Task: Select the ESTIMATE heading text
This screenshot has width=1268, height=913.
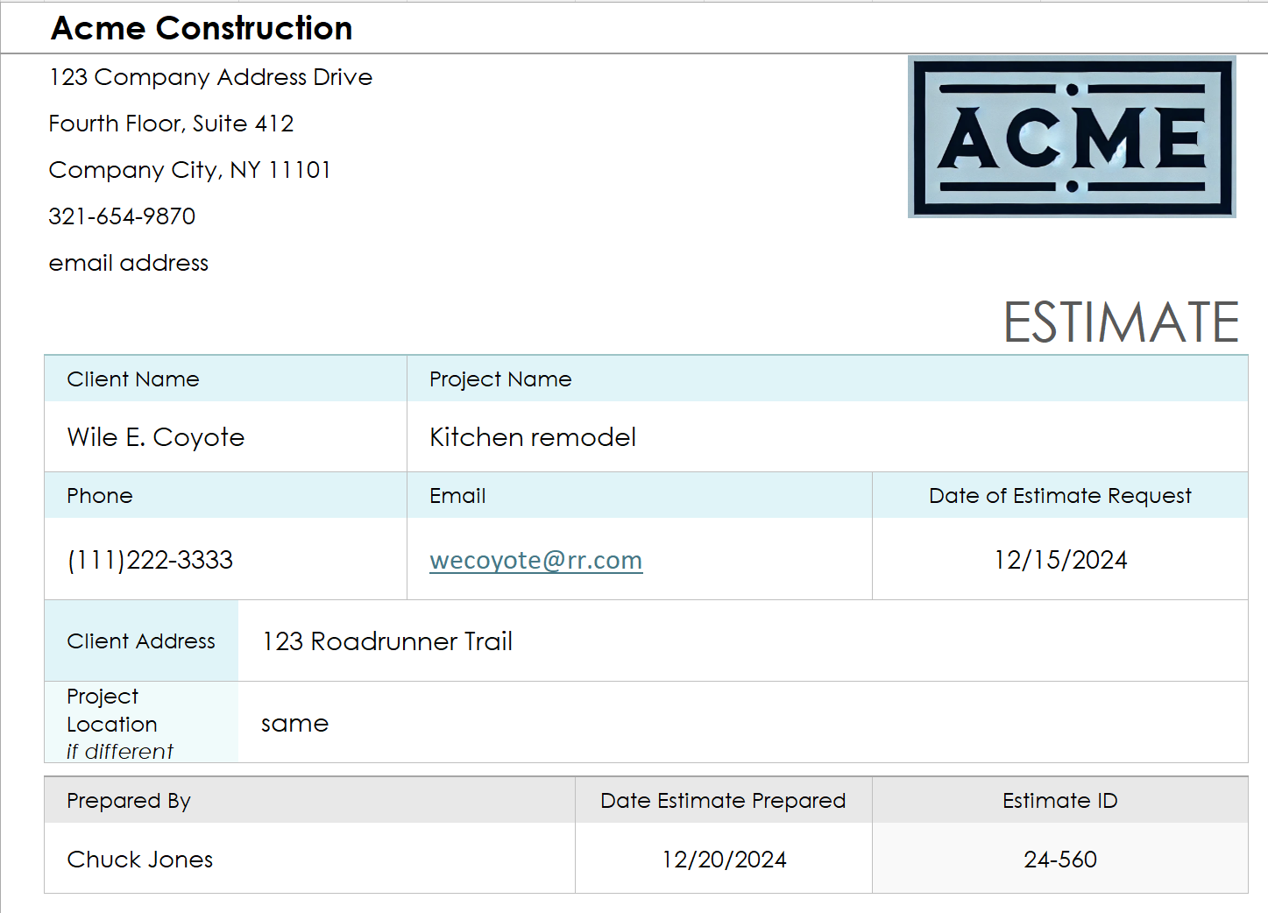Action: (x=1121, y=322)
